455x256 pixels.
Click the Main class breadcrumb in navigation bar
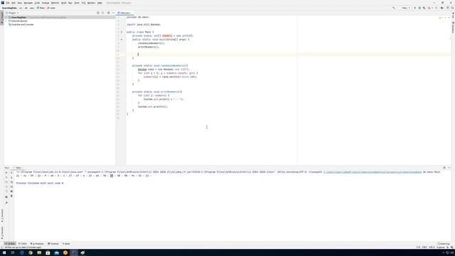tap(41, 8)
